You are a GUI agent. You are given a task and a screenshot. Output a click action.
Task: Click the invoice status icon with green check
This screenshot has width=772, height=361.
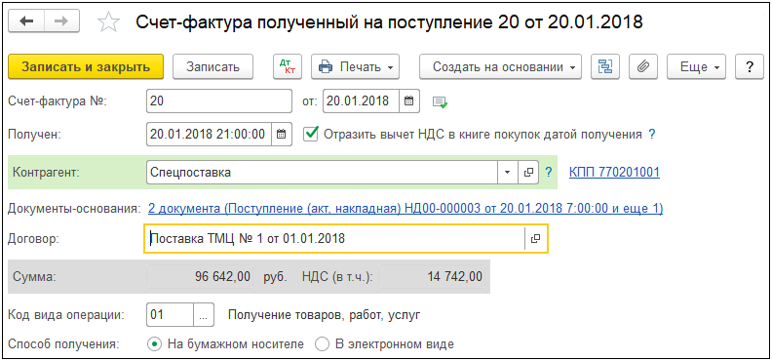click(x=440, y=102)
